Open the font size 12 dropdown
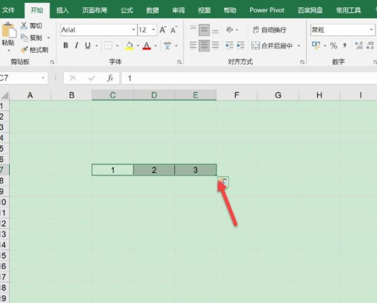Image resolution: width=377 pixels, height=303 pixels. click(x=154, y=30)
